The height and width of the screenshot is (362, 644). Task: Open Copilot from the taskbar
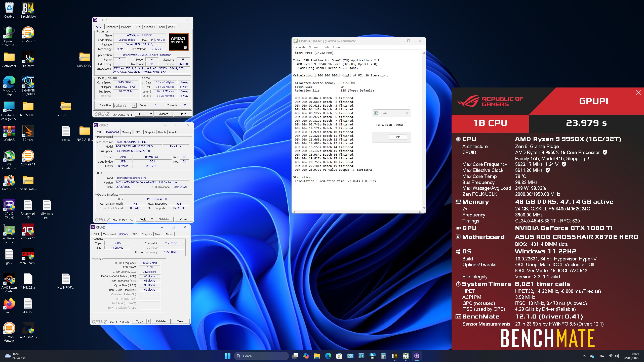pos(306,356)
